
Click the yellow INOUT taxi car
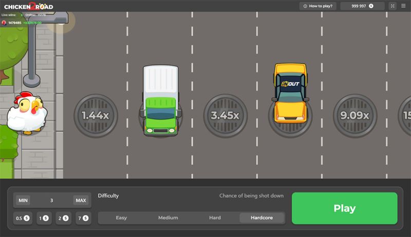pos(290,93)
